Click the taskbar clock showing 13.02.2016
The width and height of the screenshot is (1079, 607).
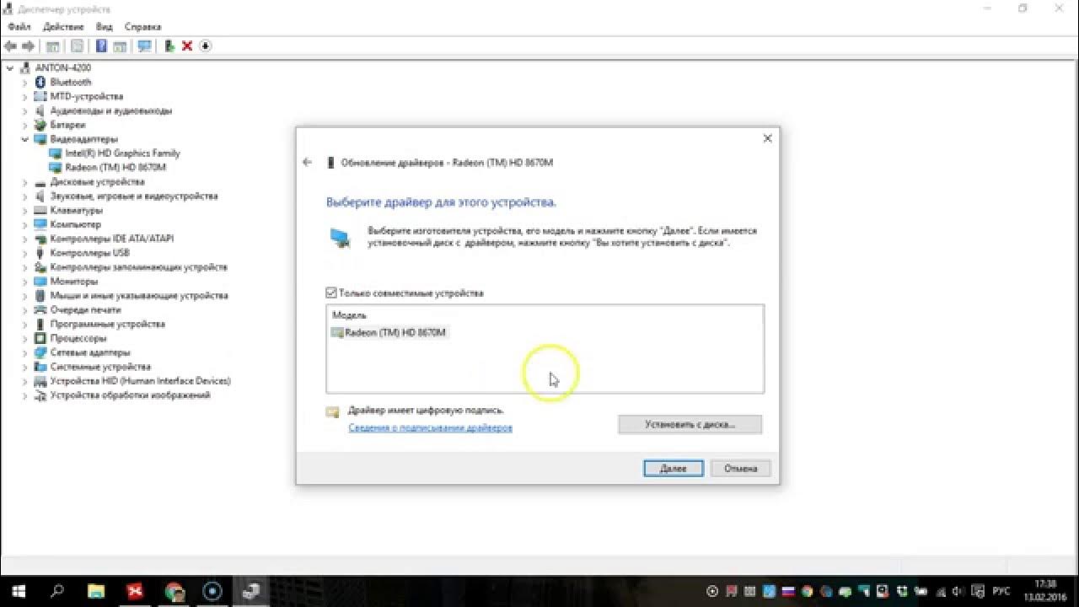(x=1044, y=591)
